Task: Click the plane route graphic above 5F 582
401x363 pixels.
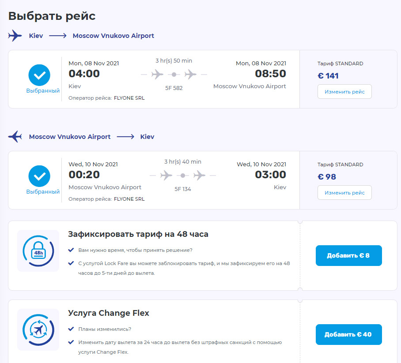Action: (174, 75)
